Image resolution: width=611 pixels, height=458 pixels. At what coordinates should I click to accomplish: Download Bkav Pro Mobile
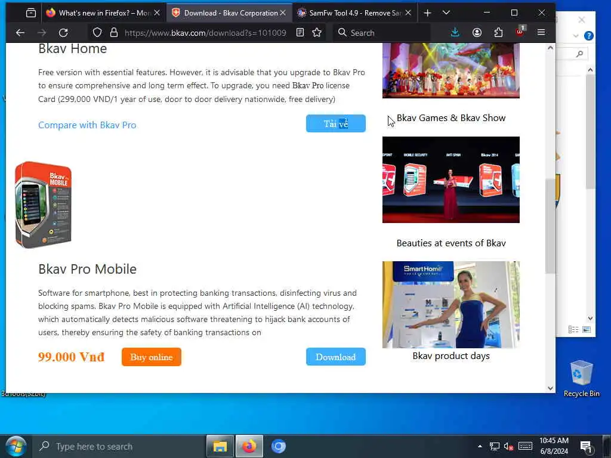335,357
